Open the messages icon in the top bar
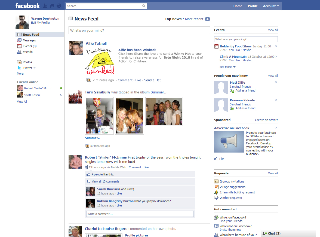Image resolution: width=320 pixels, height=237 pixels. (52, 5)
